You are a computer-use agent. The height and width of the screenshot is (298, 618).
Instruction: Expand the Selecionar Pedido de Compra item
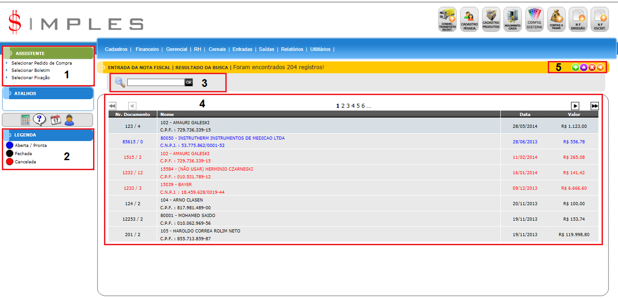pos(42,63)
